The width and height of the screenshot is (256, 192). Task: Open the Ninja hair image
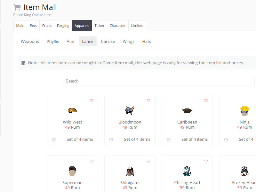pyautogui.click(x=244, y=111)
